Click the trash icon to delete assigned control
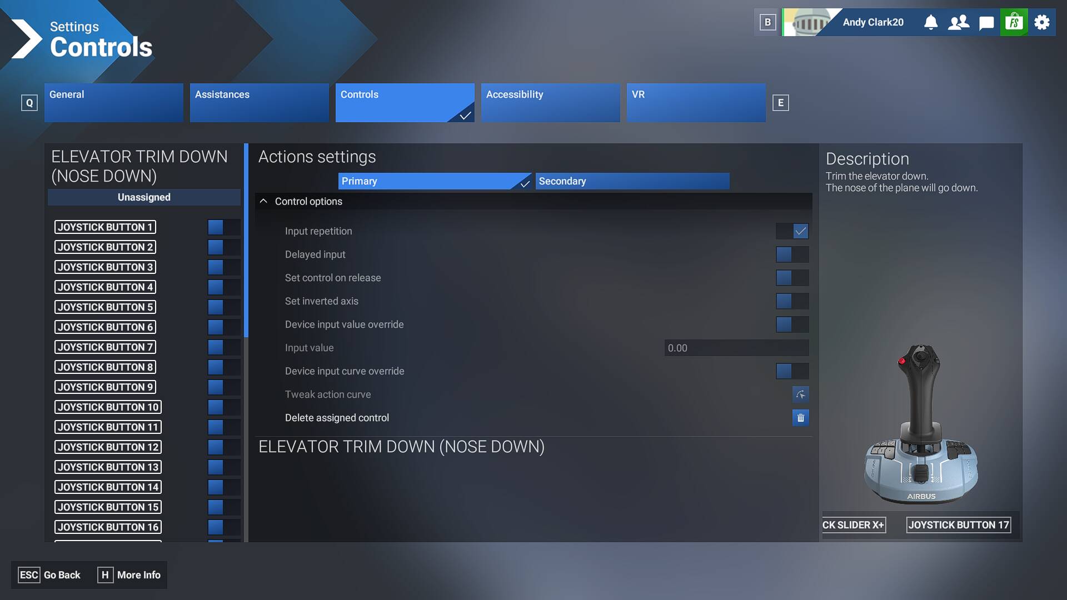This screenshot has height=600, width=1067. (x=800, y=418)
